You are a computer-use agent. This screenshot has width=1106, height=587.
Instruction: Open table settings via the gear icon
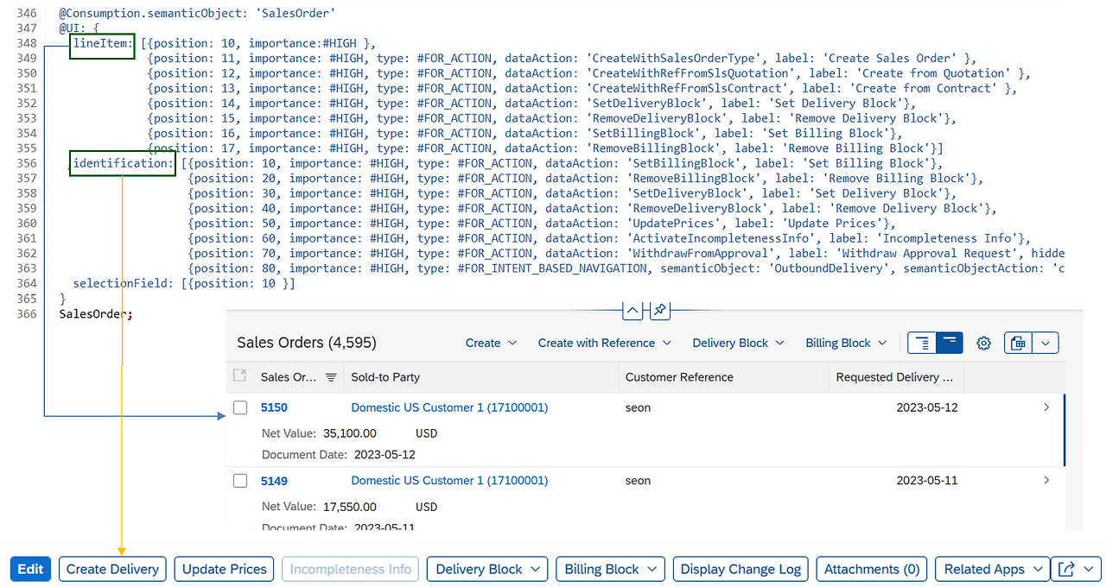click(983, 343)
